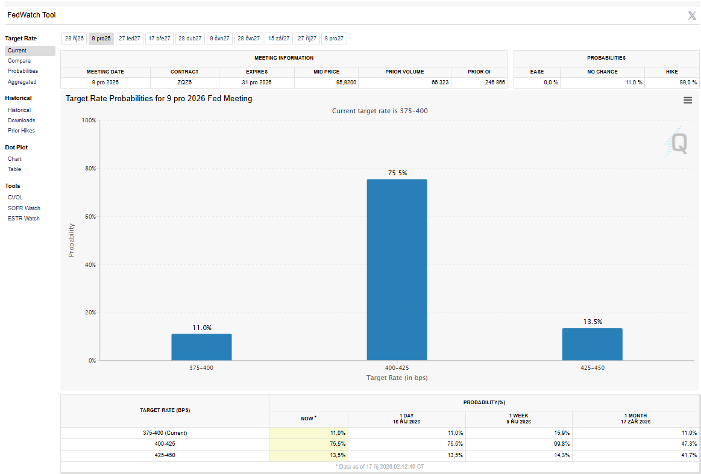
Task: Click the 14,3% one-week probability cell
Action: tap(519, 456)
